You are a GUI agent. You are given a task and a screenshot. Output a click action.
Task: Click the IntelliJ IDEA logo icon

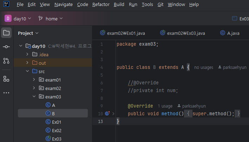coord(6,4)
